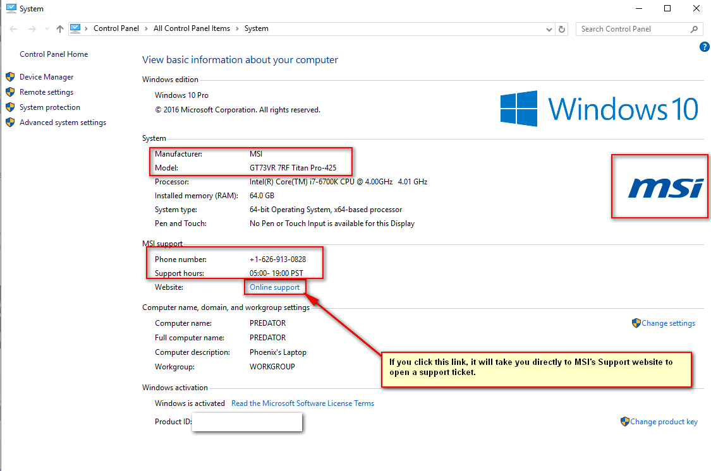The height and width of the screenshot is (471, 711).
Task: Click the shield icon beside System protection
Action: click(x=10, y=107)
